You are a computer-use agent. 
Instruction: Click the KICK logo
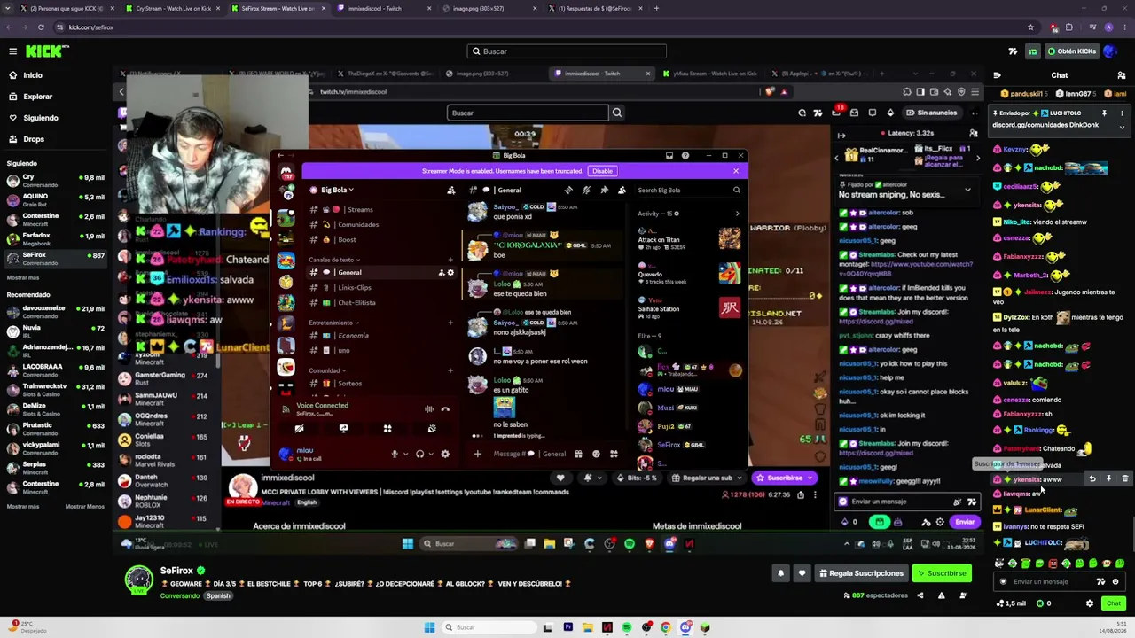click(43, 51)
